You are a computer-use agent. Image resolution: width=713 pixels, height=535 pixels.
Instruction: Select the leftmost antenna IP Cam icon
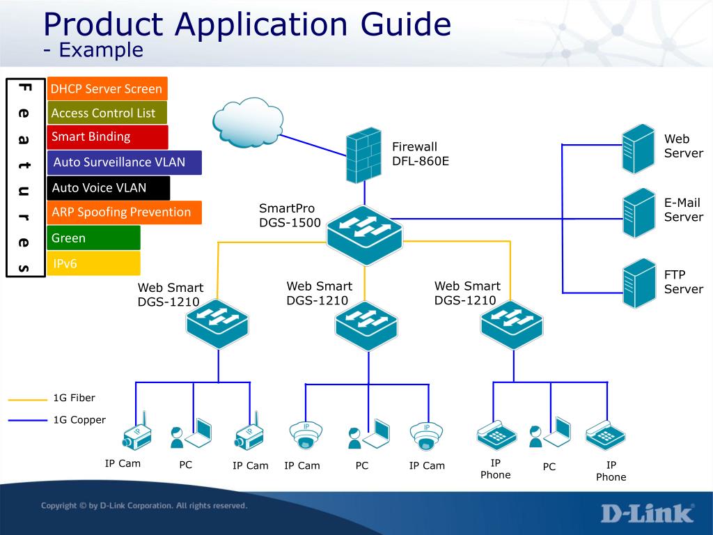137,431
